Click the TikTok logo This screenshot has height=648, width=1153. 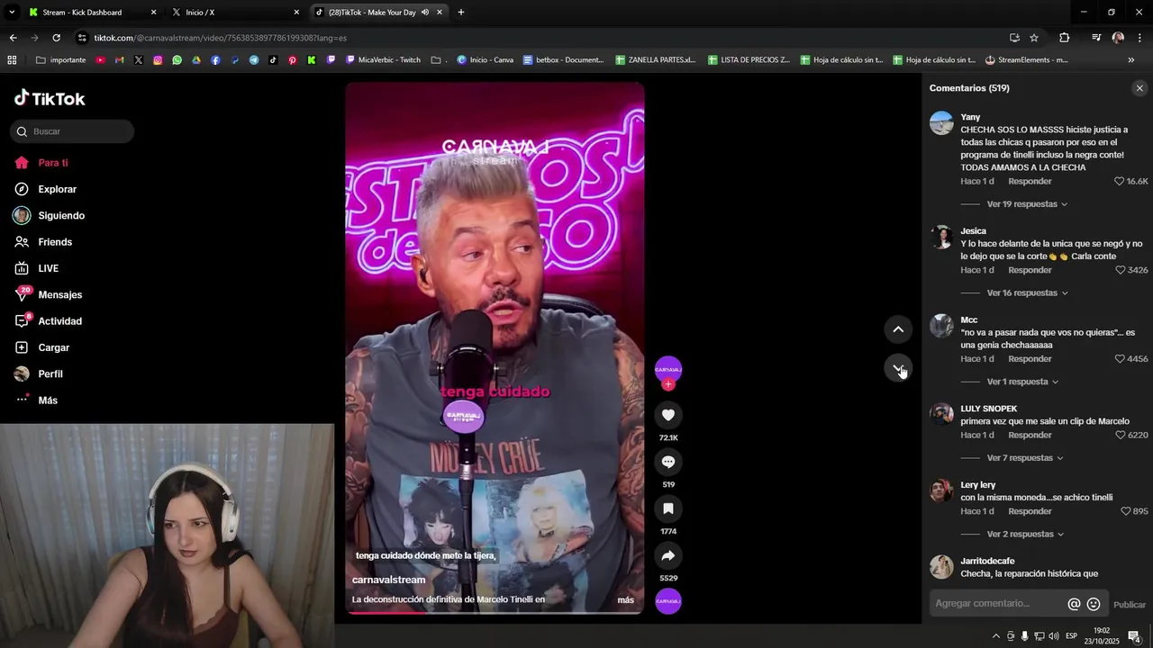coord(50,98)
